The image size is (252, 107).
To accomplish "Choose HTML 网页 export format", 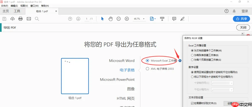I will pyautogui.click(x=126, y=98).
